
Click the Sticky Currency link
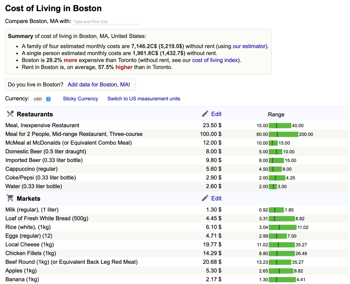(x=80, y=99)
